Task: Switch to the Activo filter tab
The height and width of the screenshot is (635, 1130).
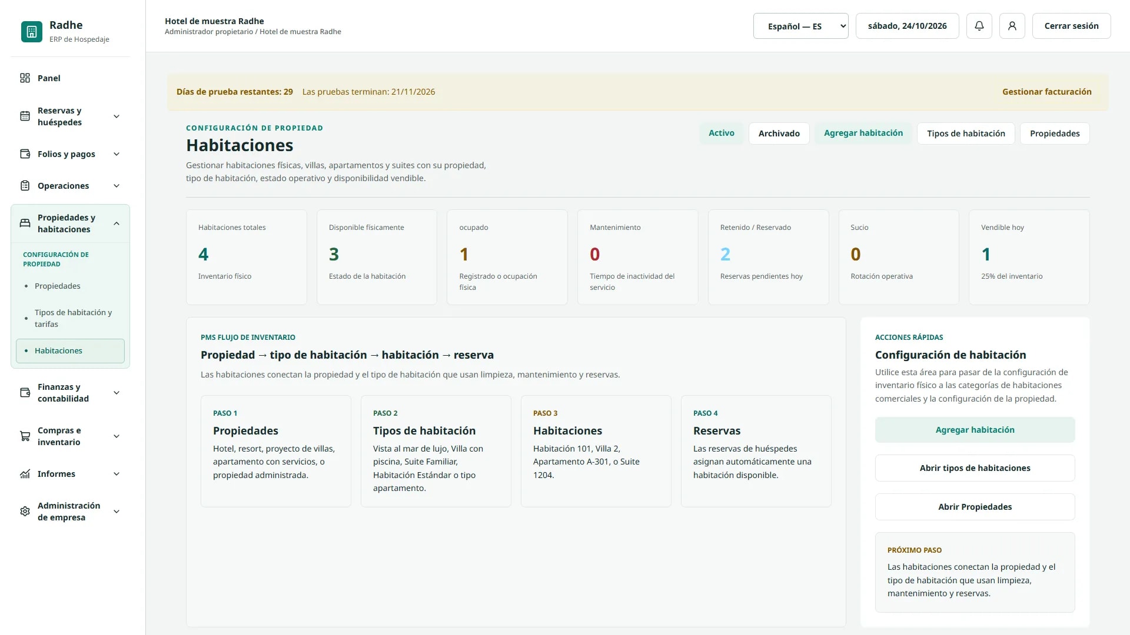Action: tap(722, 133)
